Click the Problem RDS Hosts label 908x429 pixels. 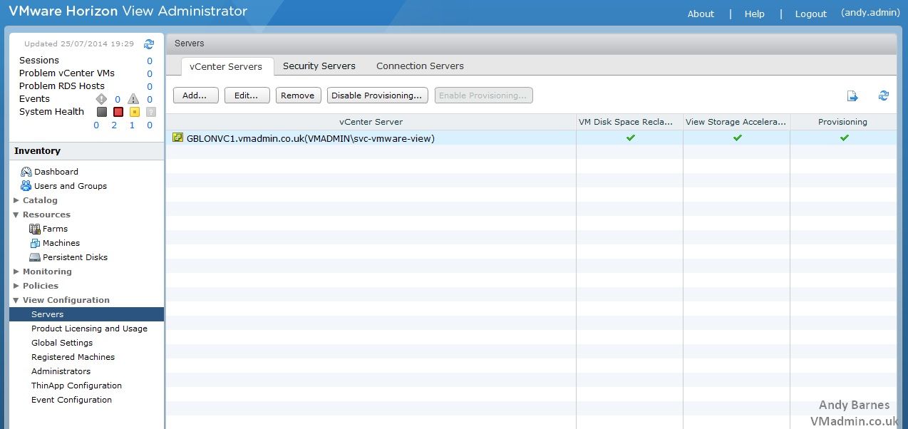click(x=62, y=86)
